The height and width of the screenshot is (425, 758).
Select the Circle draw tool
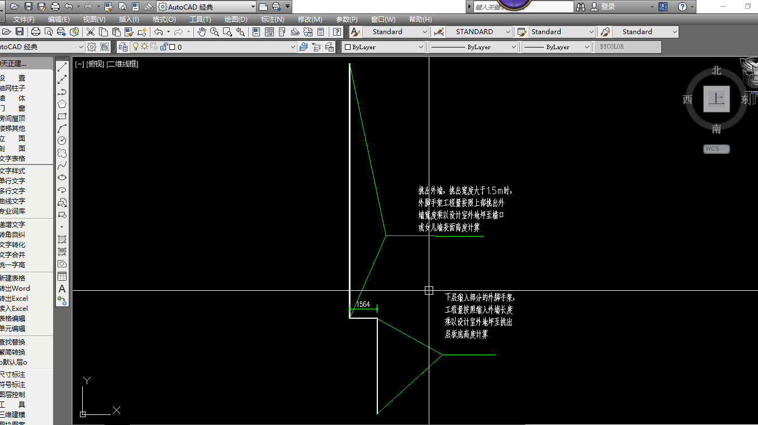(62, 141)
